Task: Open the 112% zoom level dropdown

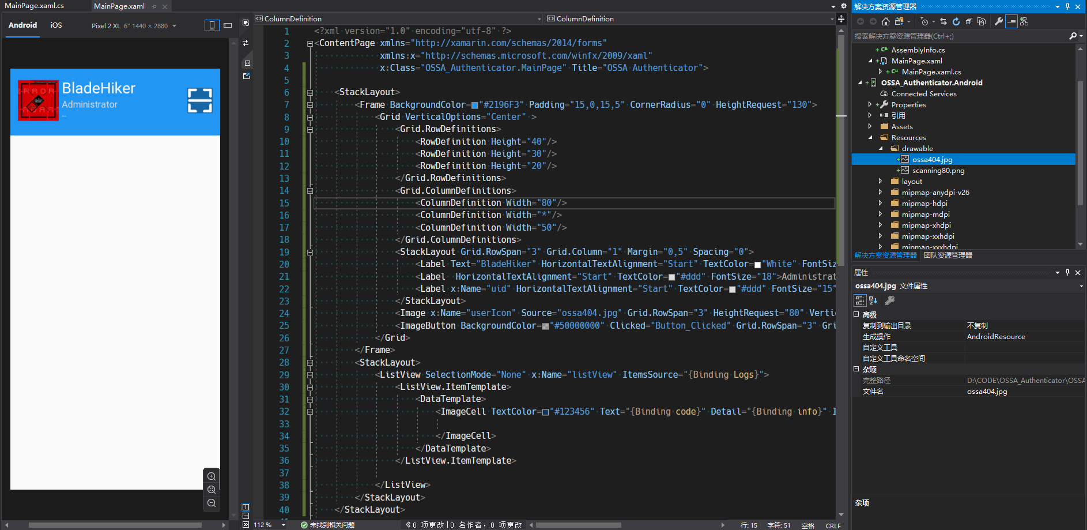Action: point(284,525)
